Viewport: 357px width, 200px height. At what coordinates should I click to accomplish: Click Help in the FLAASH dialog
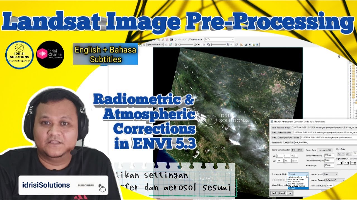click(x=289, y=193)
